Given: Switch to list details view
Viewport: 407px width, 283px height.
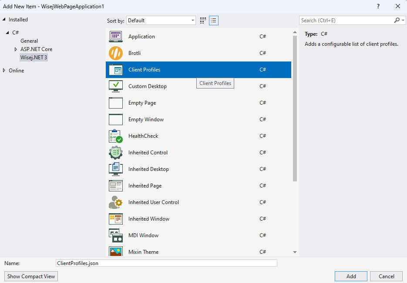Looking at the screenshot, I should pos(214,20).
